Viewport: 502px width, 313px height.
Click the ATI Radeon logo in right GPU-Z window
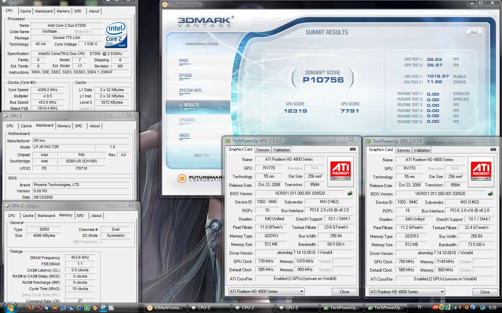[481, 171]
